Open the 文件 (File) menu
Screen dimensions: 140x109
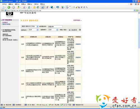point(4,4)
